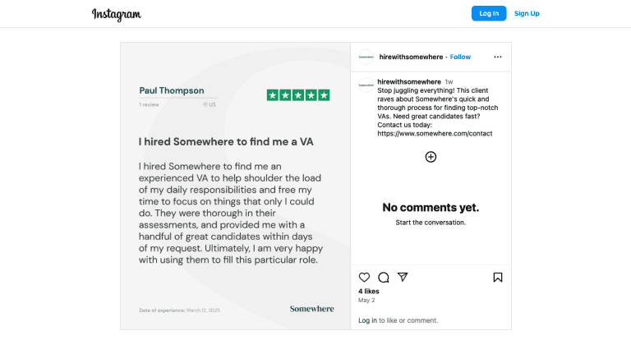The width and height of the screenshot is (631, 340).
Task: Open comments with speech bubble icon
Action: click(384, 278)
